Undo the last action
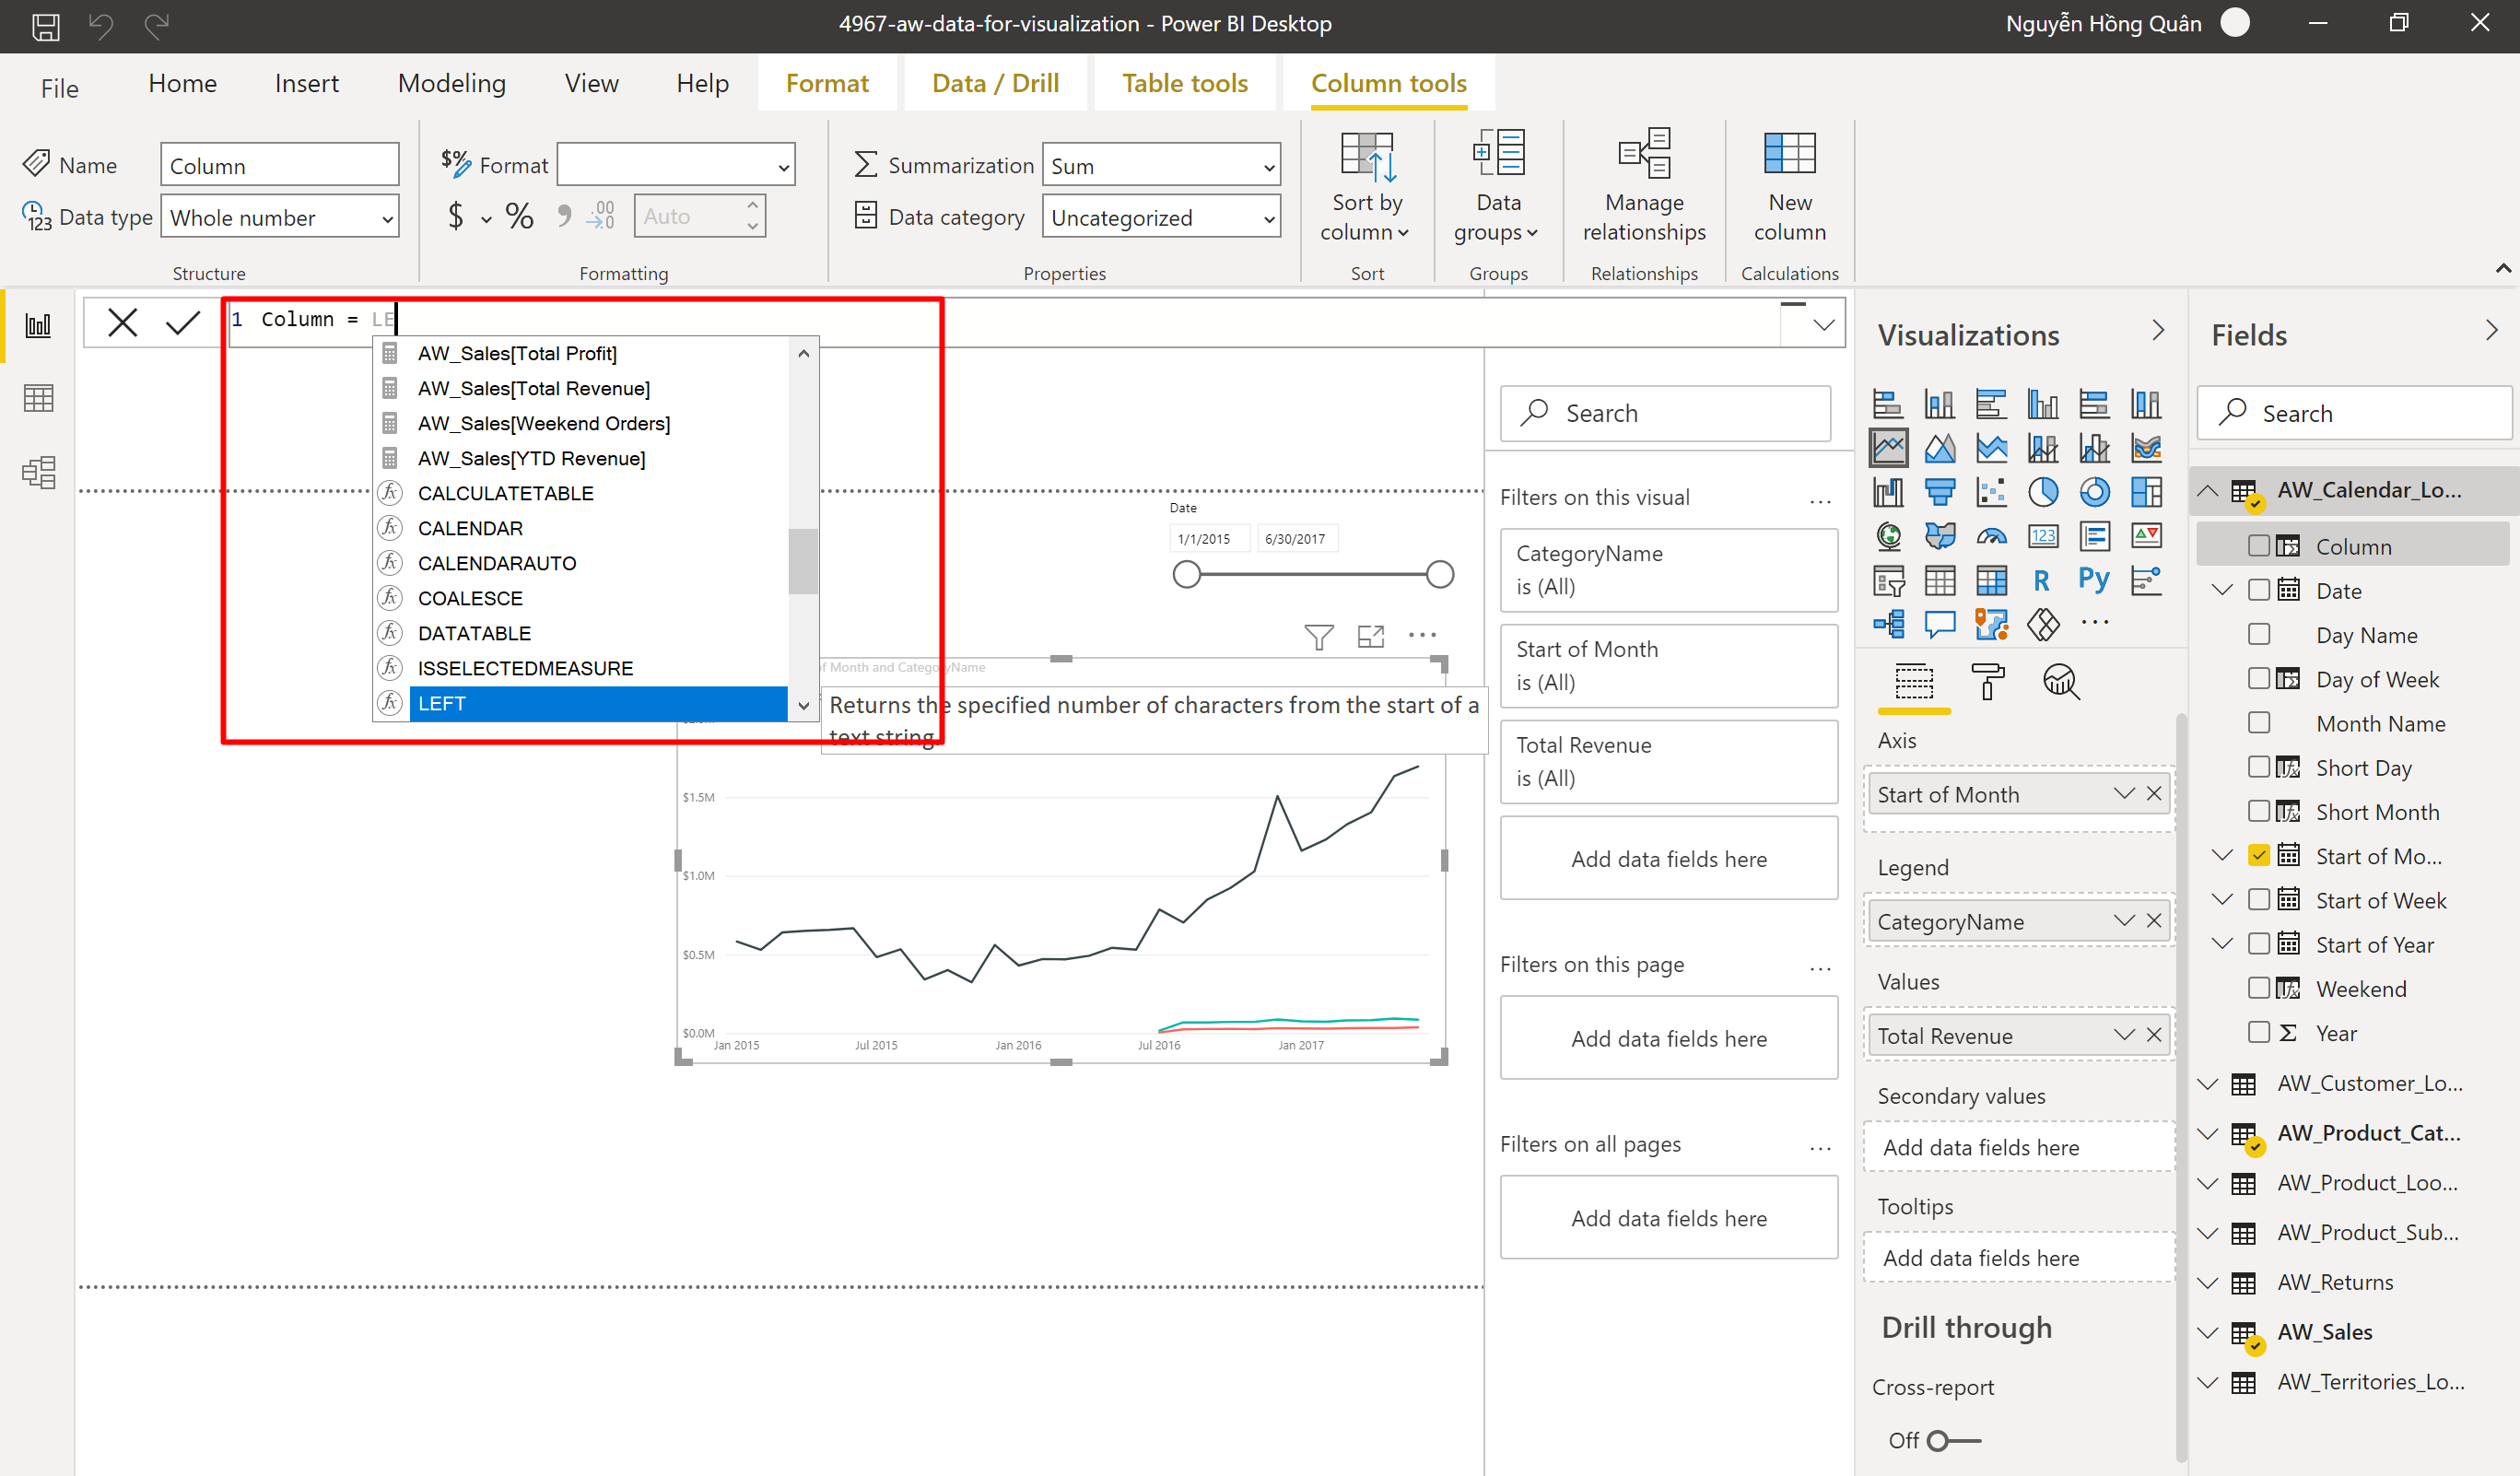 pyautogui.click(x=101, y=25)
